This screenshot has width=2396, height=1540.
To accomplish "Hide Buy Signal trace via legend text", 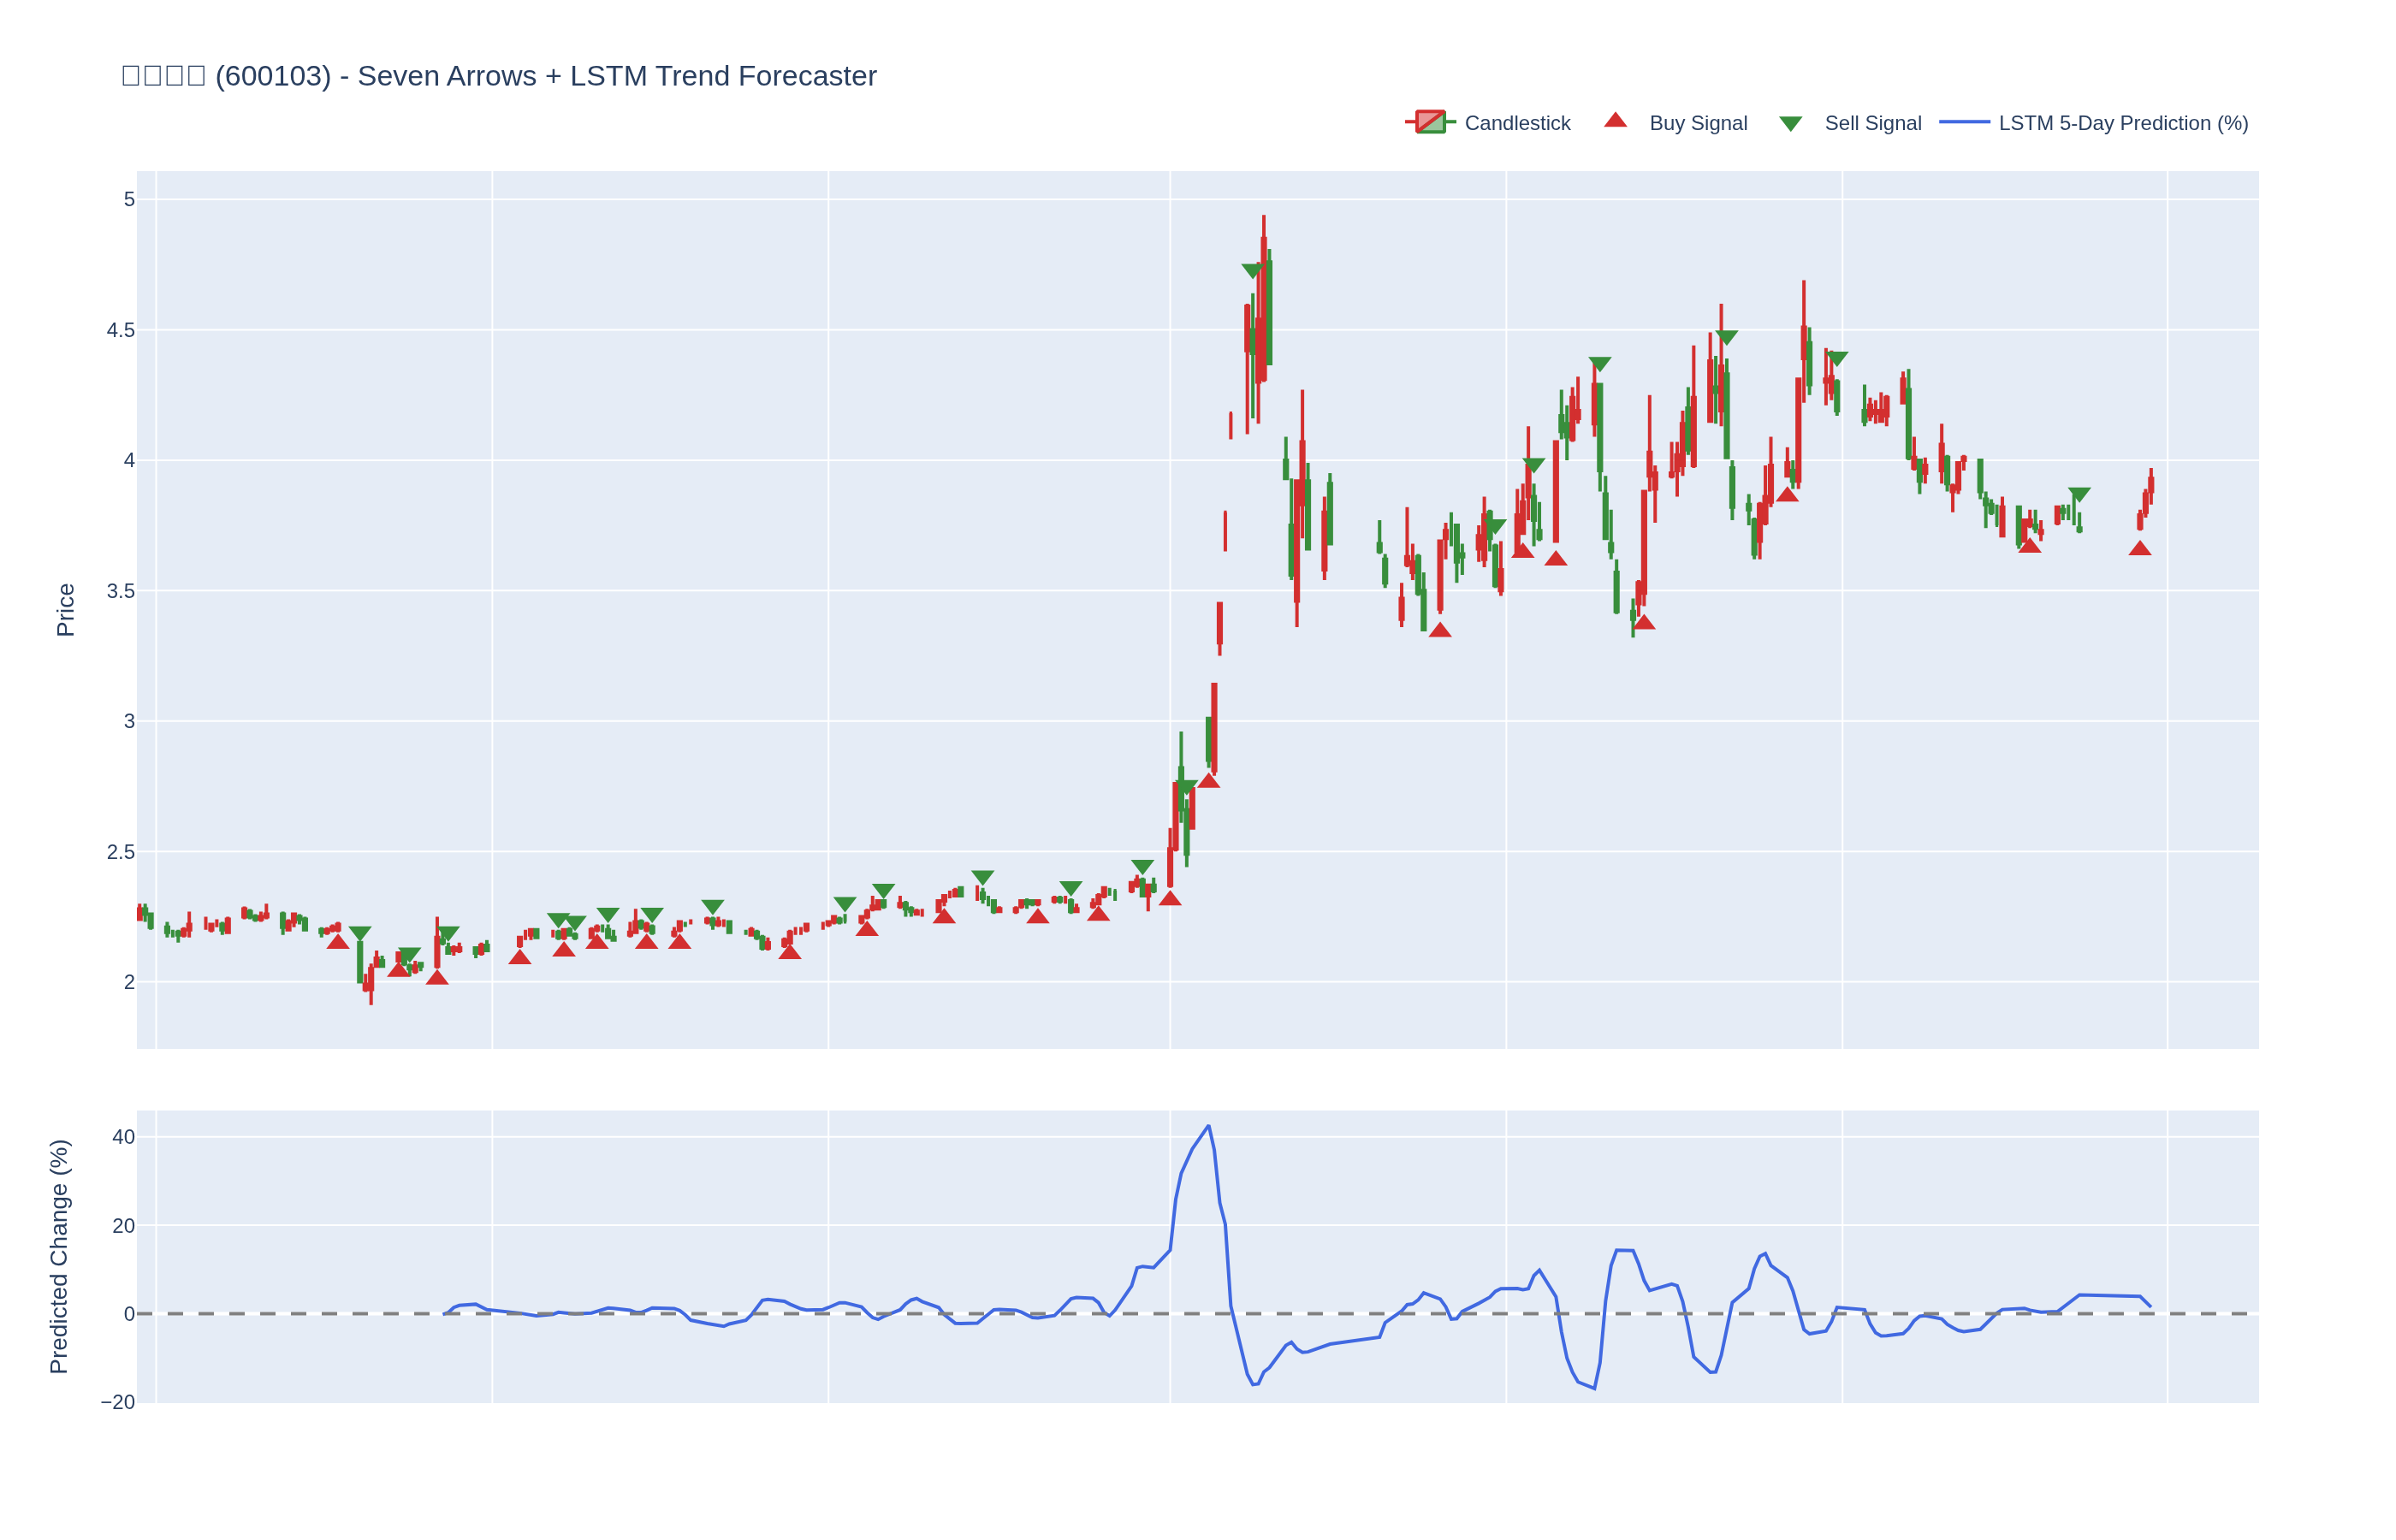I will tap(1697, 123).
